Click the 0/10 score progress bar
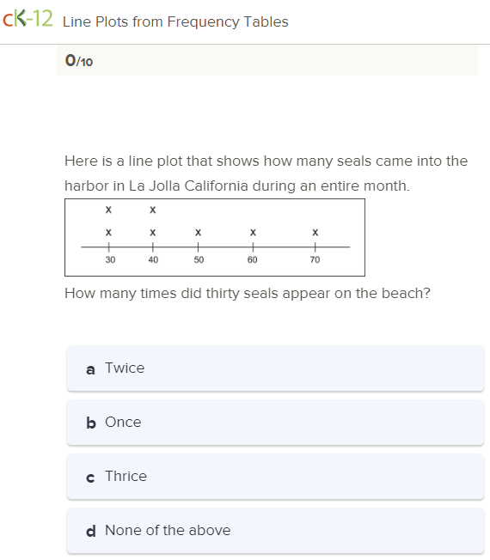The image size is (490, 560). 267,60
